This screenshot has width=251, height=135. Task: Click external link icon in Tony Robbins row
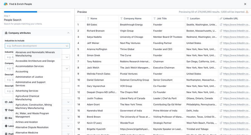click(x=221, y=61)
